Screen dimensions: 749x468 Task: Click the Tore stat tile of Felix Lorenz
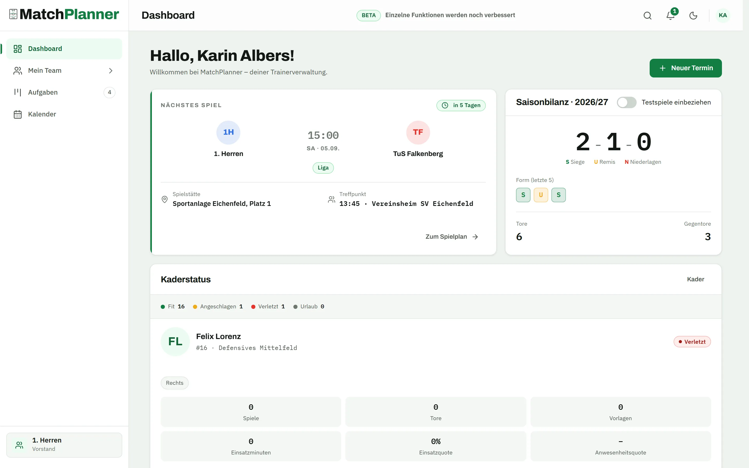(435, 412)
